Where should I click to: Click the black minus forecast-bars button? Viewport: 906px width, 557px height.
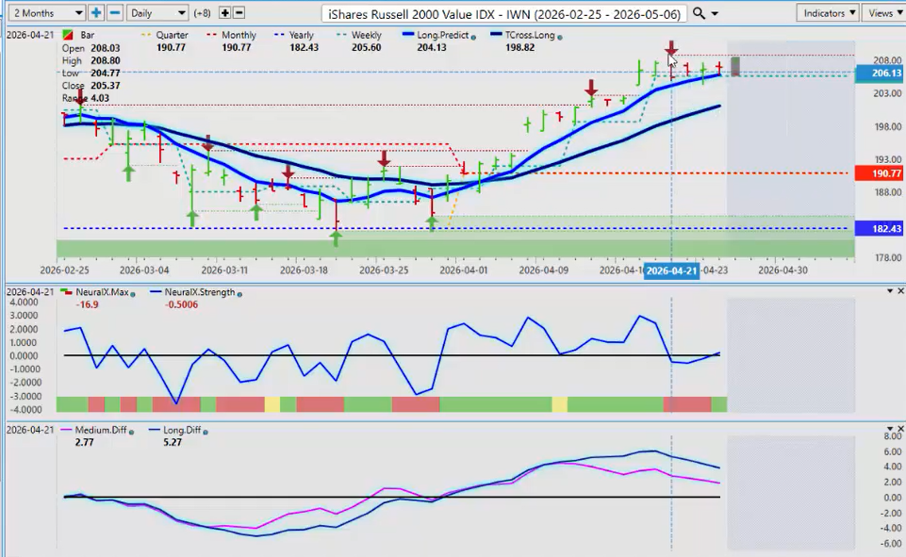pyautogui.click(x=239, y=13)
